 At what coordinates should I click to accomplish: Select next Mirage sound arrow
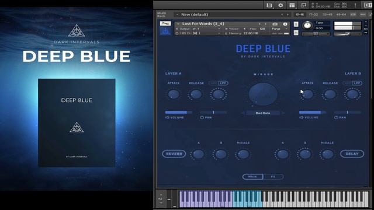pos(283,113)
